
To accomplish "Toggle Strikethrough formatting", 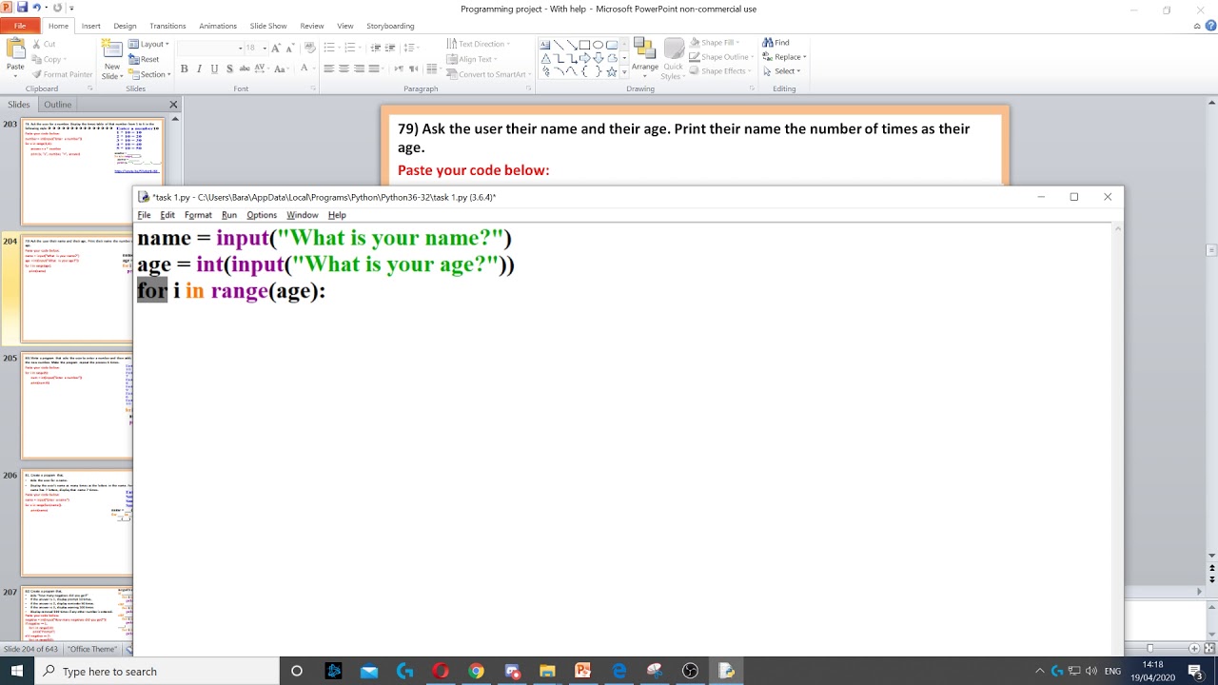I will [245, 68].
